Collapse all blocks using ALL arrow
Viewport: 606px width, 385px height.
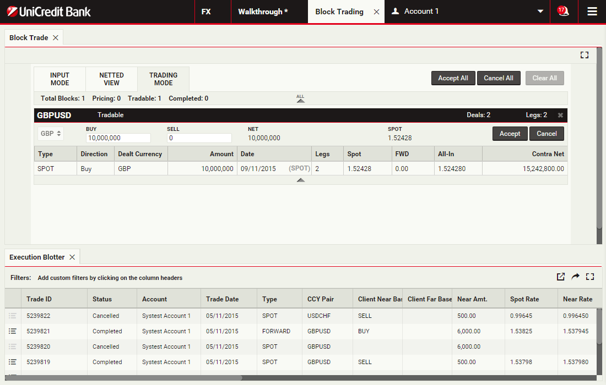(x=300, y=99)
